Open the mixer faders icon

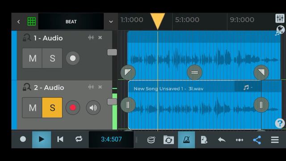click(280, 18)
